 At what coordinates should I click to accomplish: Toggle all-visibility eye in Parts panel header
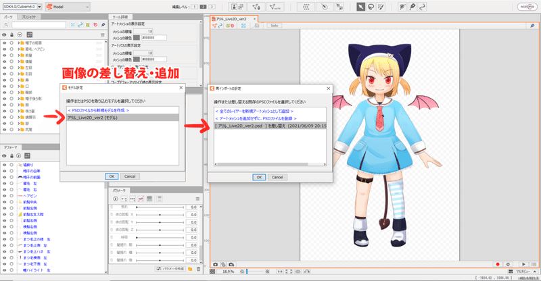tap(4, 35)
